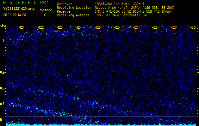This screenshot has height=126, width=199.
Task: Click the kHz unit label
Action: click(x=3, y=25)
